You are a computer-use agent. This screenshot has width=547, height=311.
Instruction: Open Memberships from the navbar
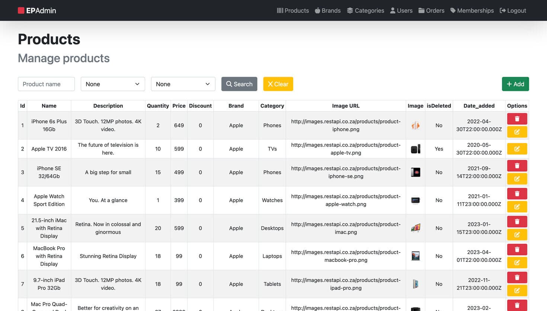coord(472,10)
